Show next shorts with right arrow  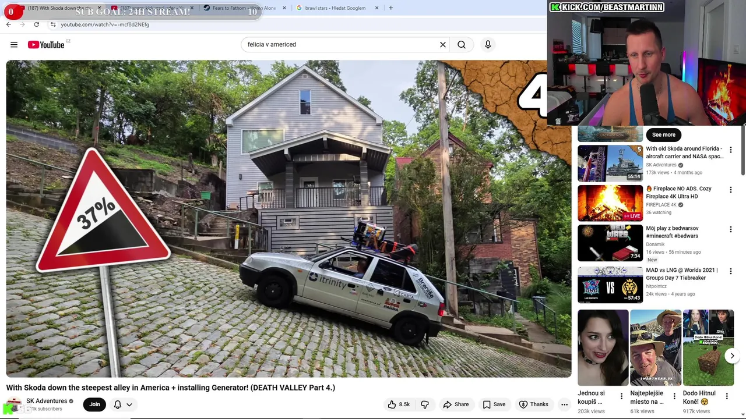coord(732,356)
